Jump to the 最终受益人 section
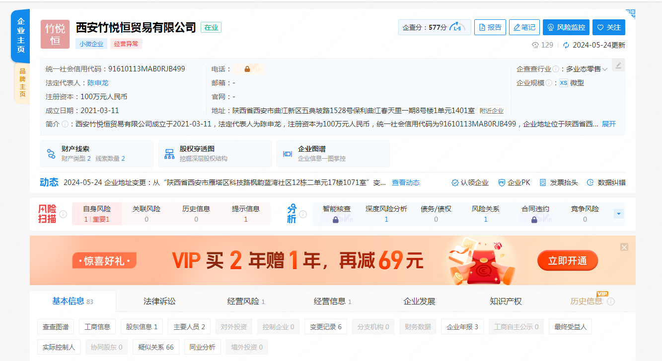 [570, 327]
